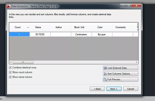Viewport: 155px width, 101px height.
Task: Disable the Show name column checkbox
Action: [x=10, y=77]
